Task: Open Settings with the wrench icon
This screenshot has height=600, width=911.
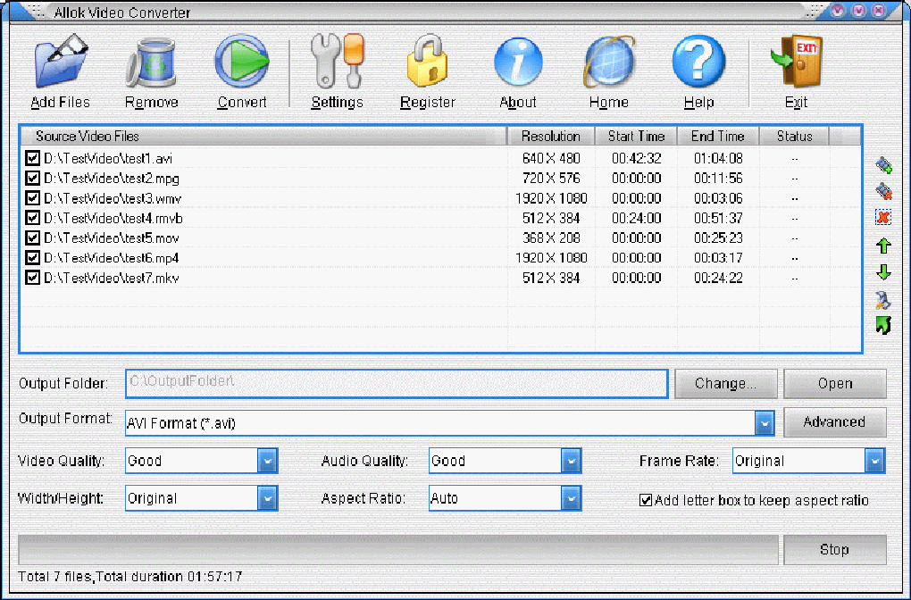Action: [x=338, y=61]
